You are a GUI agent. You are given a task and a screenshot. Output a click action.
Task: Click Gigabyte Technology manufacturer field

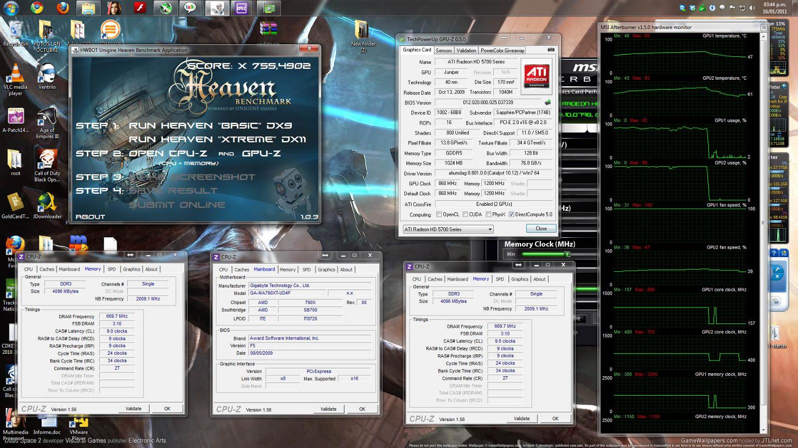310,286
